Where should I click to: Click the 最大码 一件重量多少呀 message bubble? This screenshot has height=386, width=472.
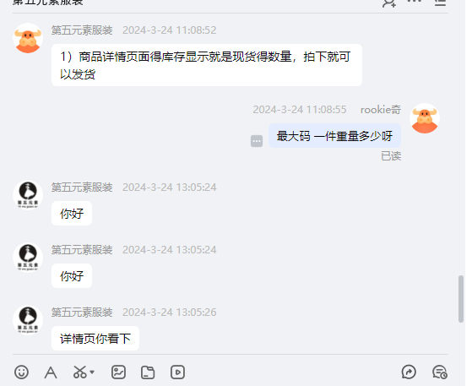coord(334,136)
